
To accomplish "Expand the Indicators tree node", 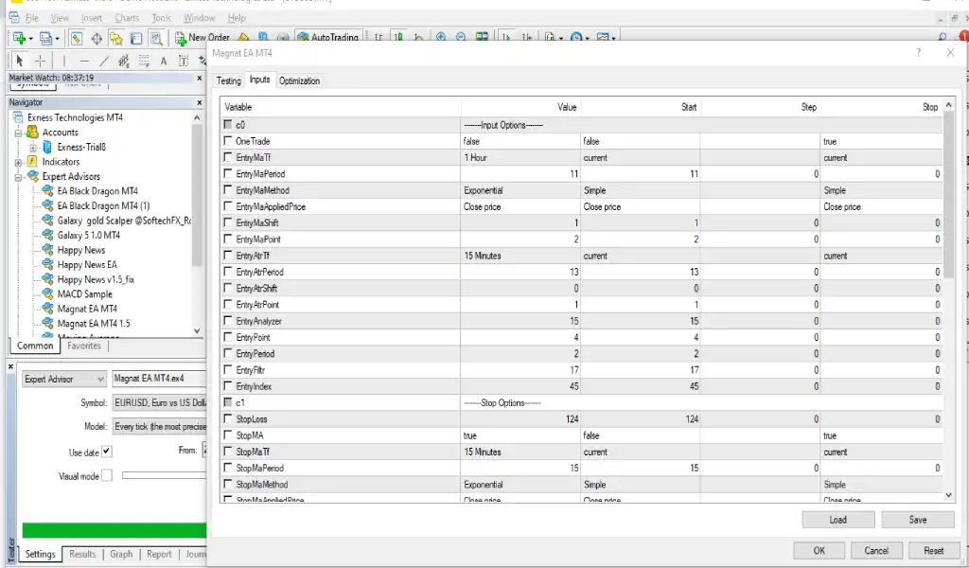I will (19, 162).
